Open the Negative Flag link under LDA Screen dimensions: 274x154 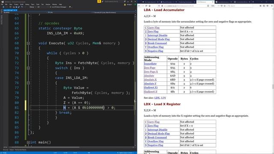pyautogui.click(x=155, y=51)
